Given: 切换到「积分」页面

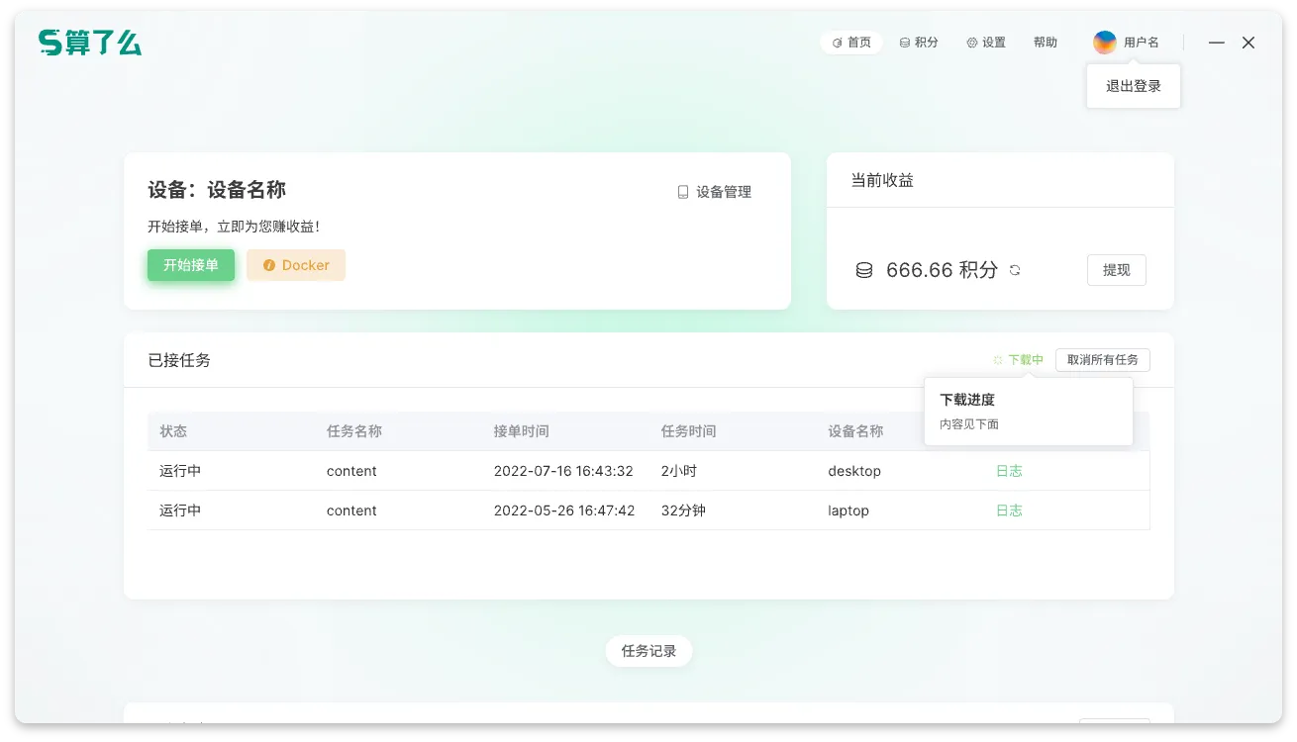Looking at the screenshot, I should (919, 42).
